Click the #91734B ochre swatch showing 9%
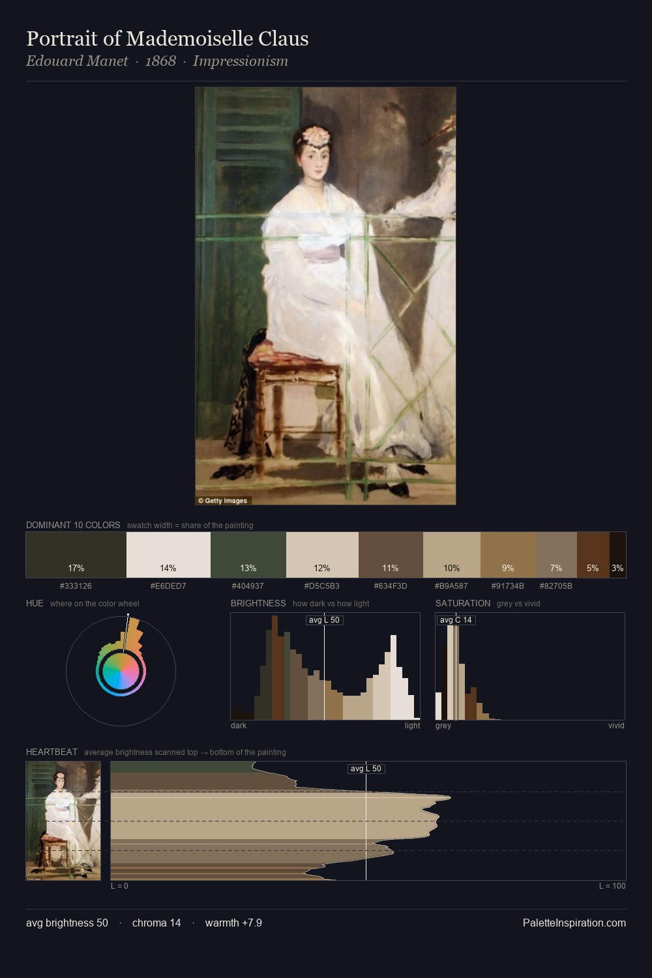Screen dimensions: 652x978 point(508,555)
